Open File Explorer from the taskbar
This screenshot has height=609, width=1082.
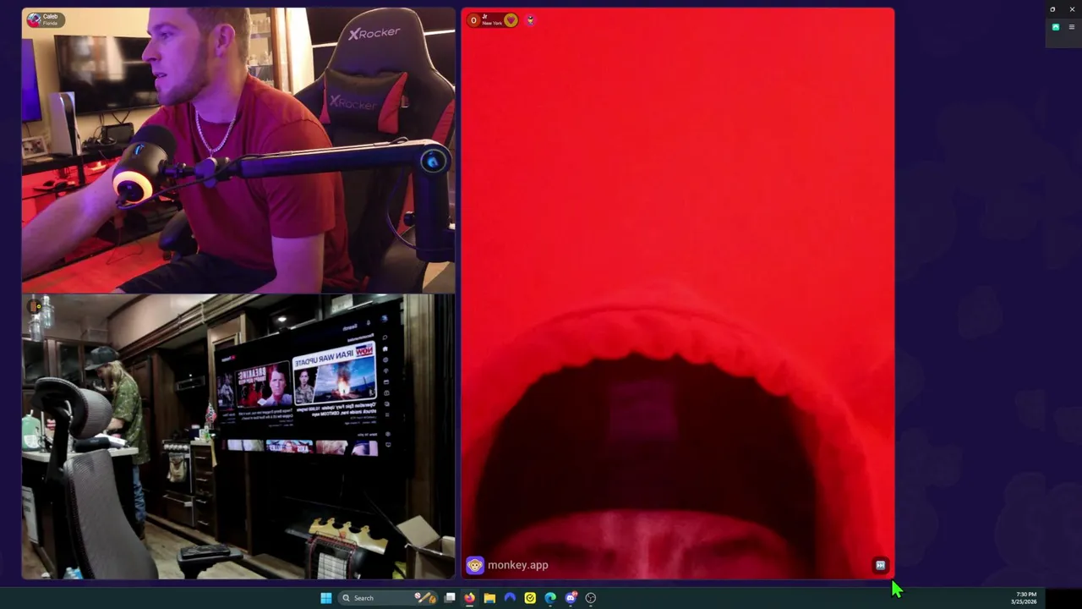(x=489, y=598)
